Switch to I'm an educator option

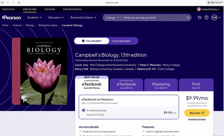(x=121, y=41)
